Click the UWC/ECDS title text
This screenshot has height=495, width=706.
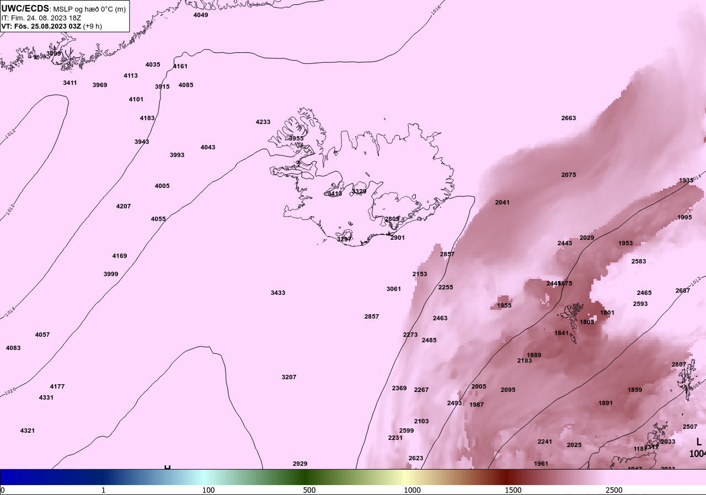click(25, 8)
